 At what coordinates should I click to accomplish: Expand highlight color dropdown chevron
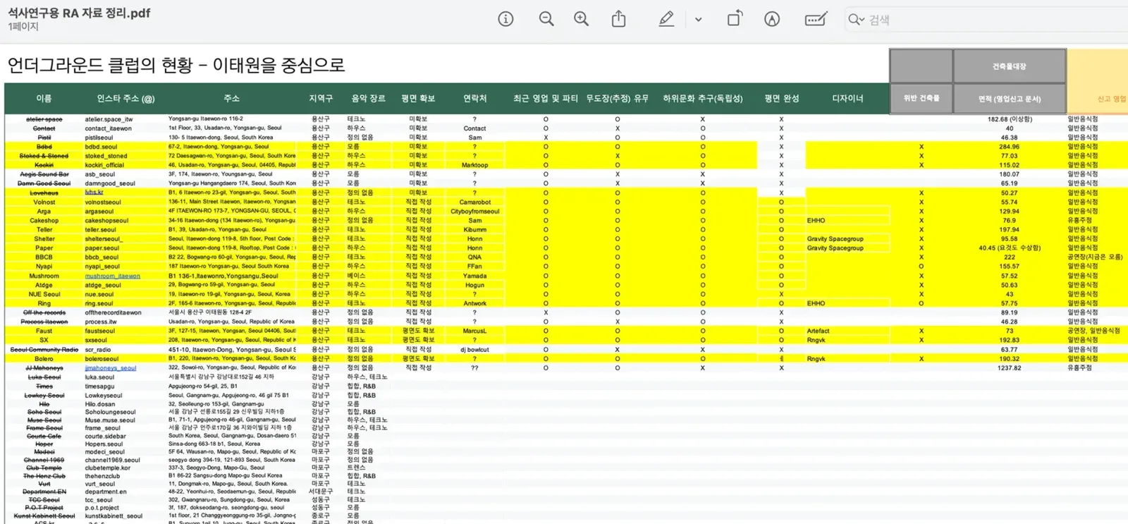click(x=698, y=20)
